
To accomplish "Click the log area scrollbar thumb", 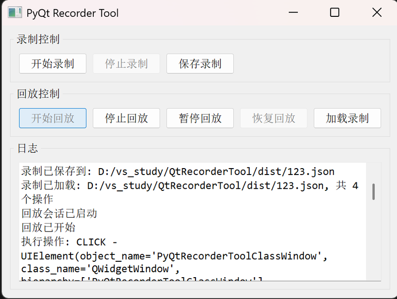I will [373, 191].
